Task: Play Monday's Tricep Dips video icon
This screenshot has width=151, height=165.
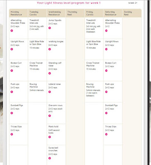Action: point(12,134)
